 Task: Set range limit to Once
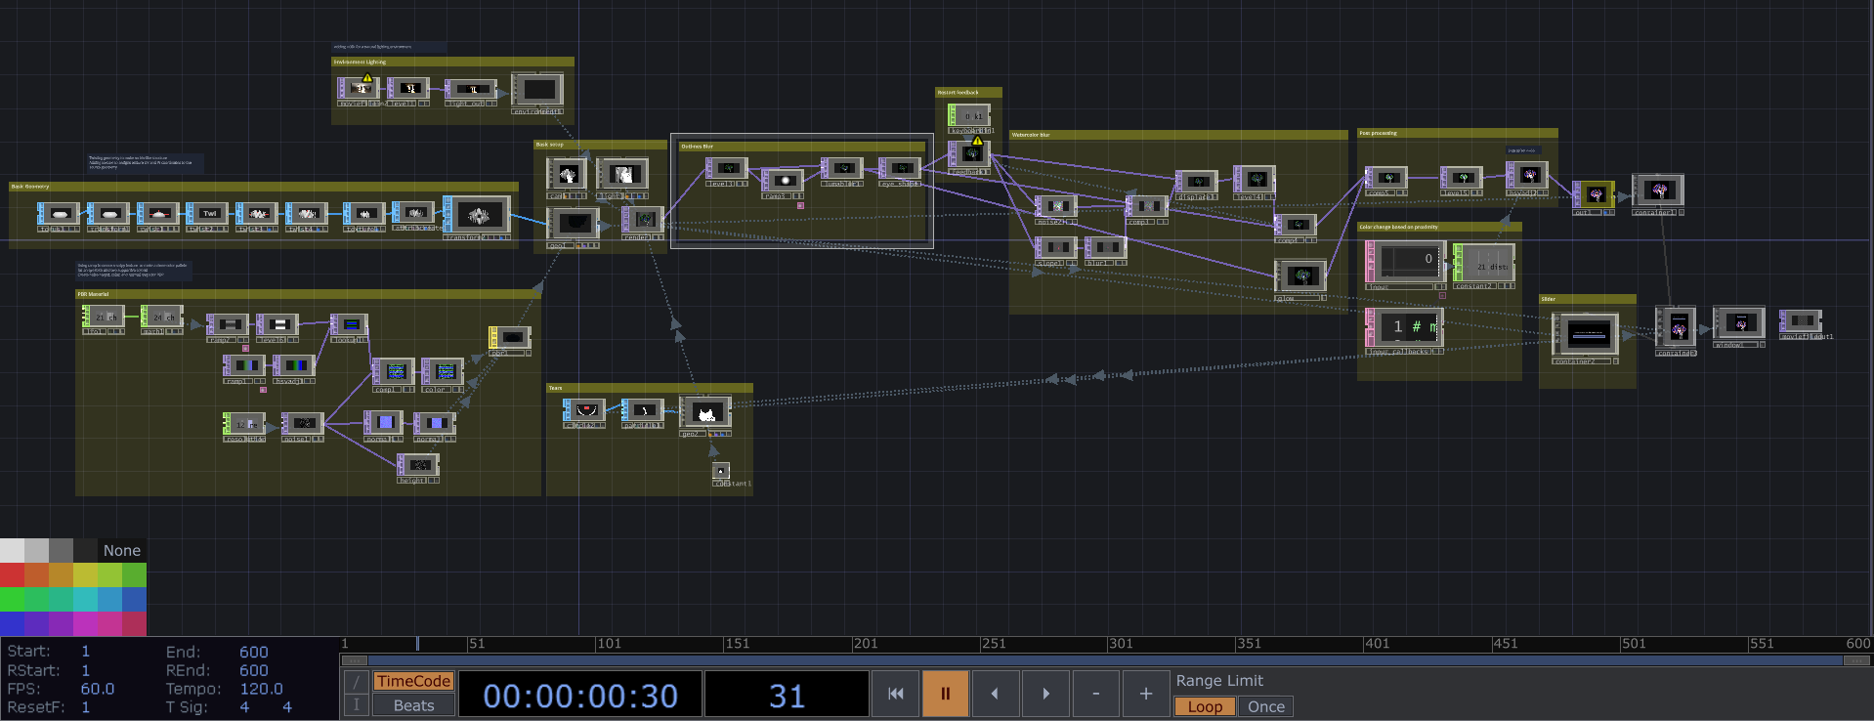(1265, 706)
